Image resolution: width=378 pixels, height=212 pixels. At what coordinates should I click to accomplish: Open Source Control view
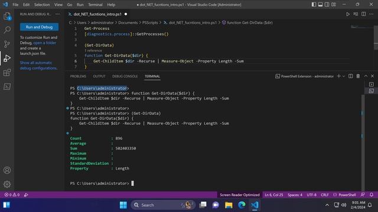click(7, 44)
